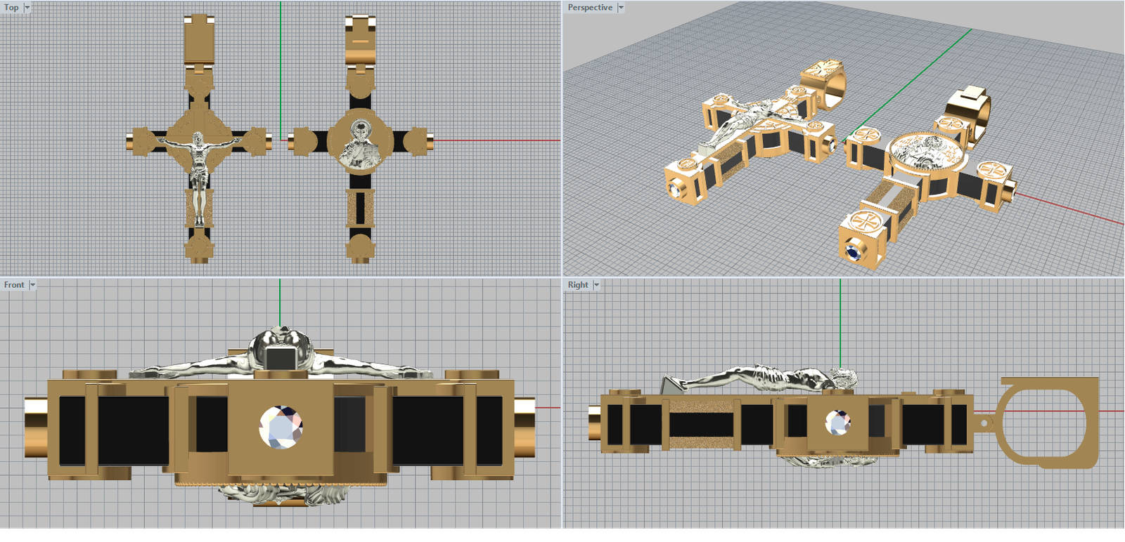Open the Front viewport dropdown arrow menu
The width and height of the screenshot is (1125, 542).
click(x=32, y=285)
